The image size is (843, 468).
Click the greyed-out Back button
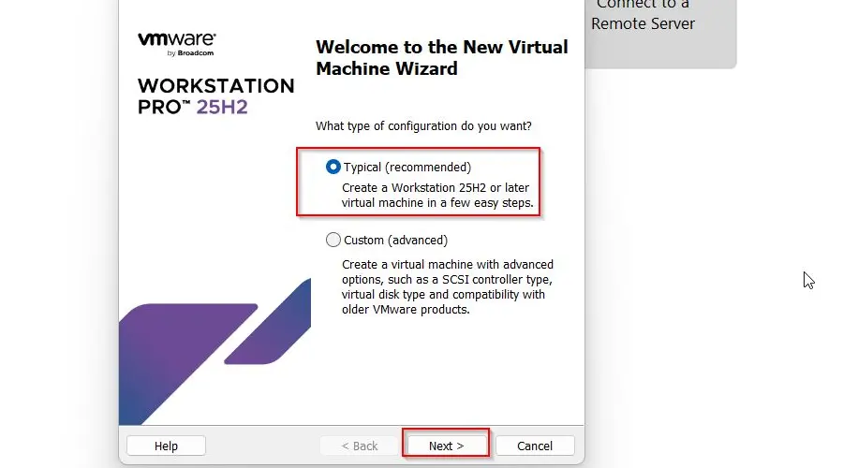point(360,446)
